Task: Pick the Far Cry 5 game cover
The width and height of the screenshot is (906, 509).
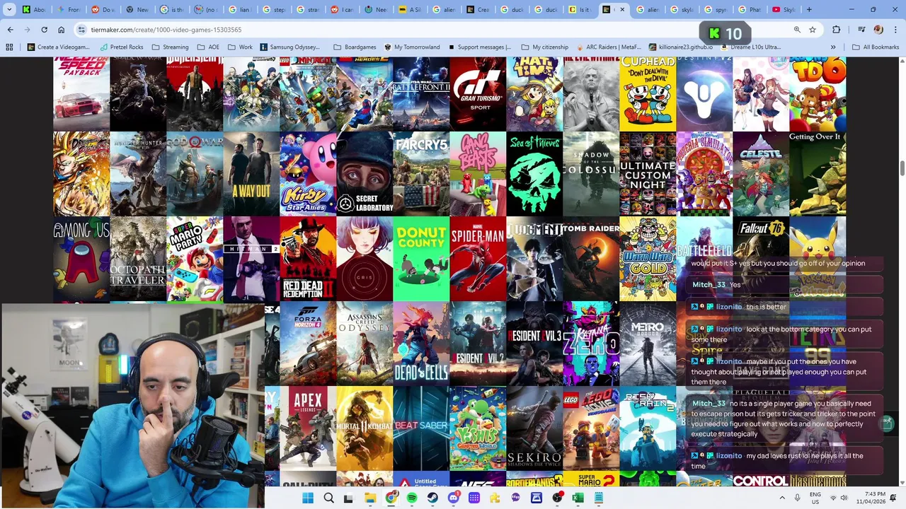Action: [x=421, y=173]
